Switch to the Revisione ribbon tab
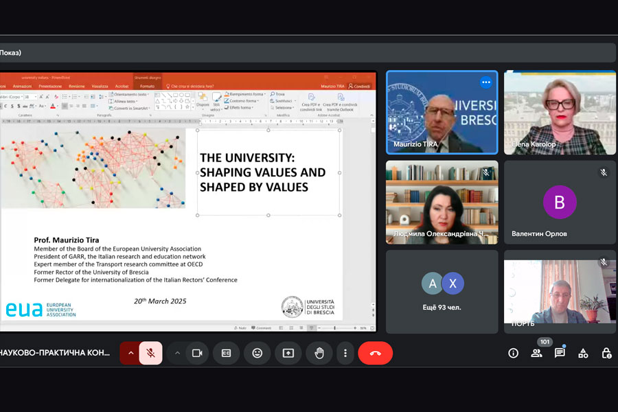This screenshot has width=618, height=412. pos(76,87)
